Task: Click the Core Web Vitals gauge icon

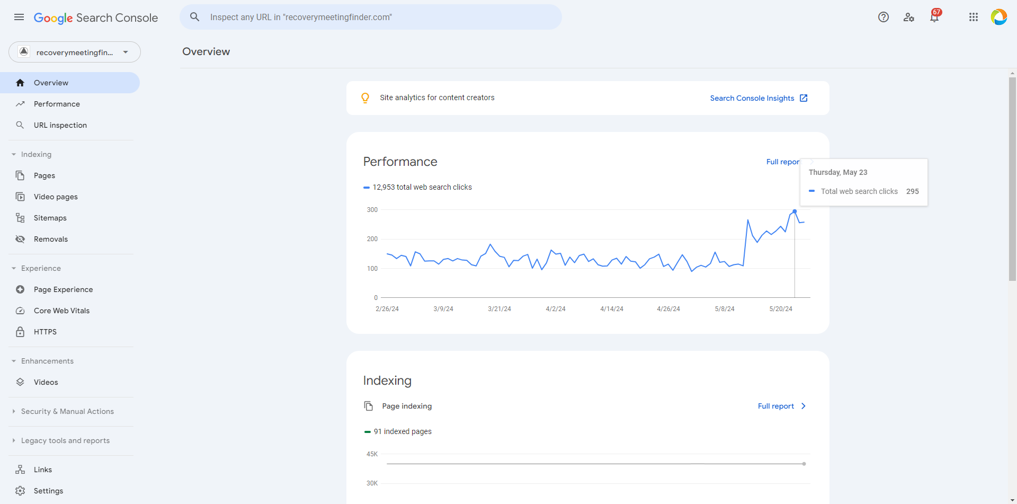Action: (x=20, y=311)
